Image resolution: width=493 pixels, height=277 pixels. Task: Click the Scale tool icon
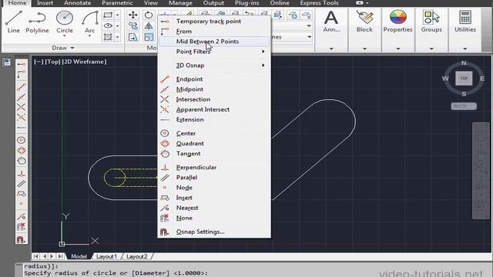[x=149, y=37]
